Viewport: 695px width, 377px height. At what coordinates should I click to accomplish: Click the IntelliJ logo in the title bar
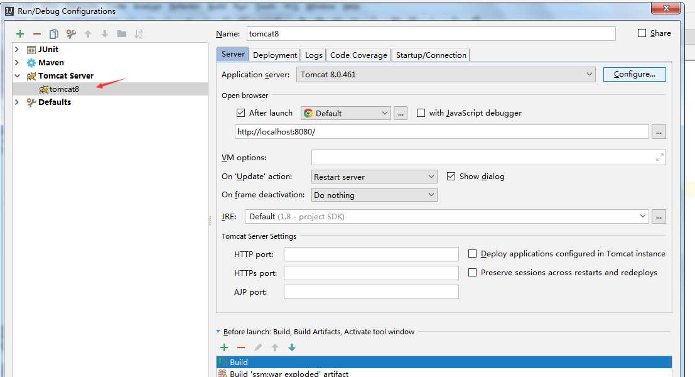tap(9, 11)
